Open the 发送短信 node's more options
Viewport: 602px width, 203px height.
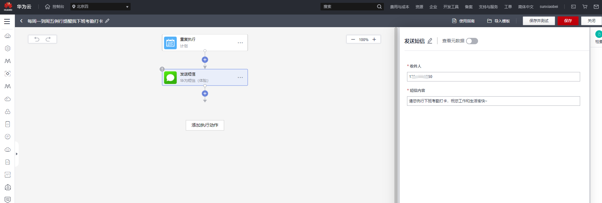(240, 77)
